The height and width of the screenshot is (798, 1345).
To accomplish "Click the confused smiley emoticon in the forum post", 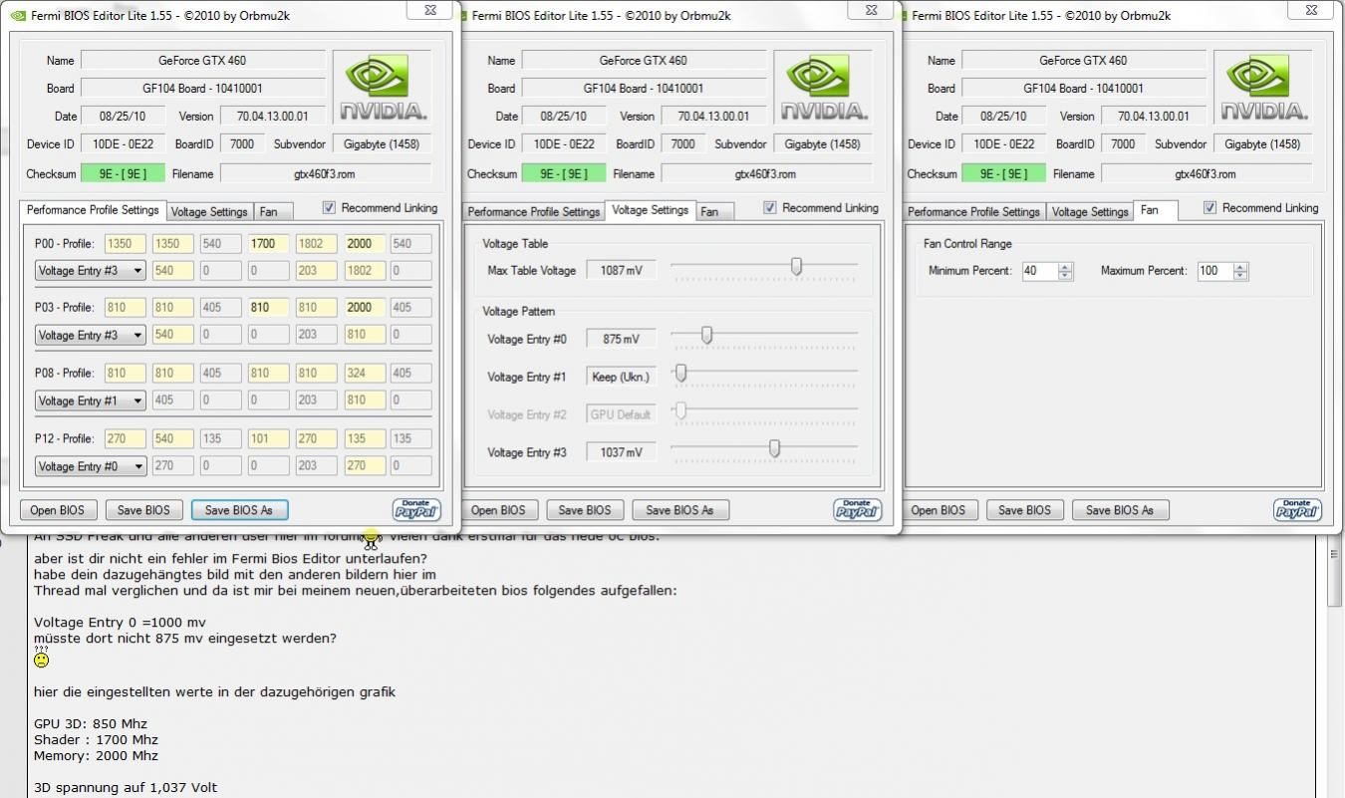I will (41, 659).
